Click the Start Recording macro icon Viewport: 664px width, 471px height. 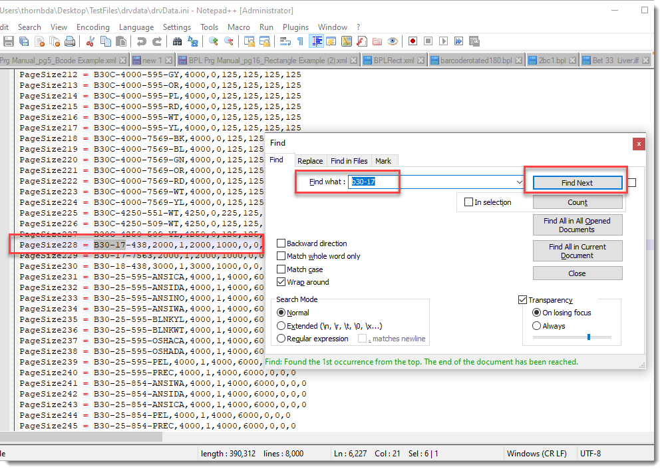(413, 41)
